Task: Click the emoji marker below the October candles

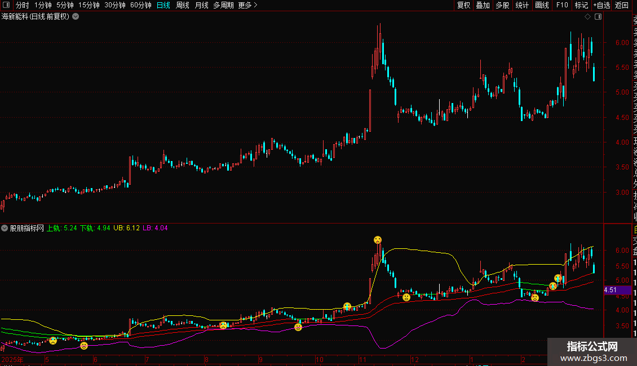Action: pos(298,327)
